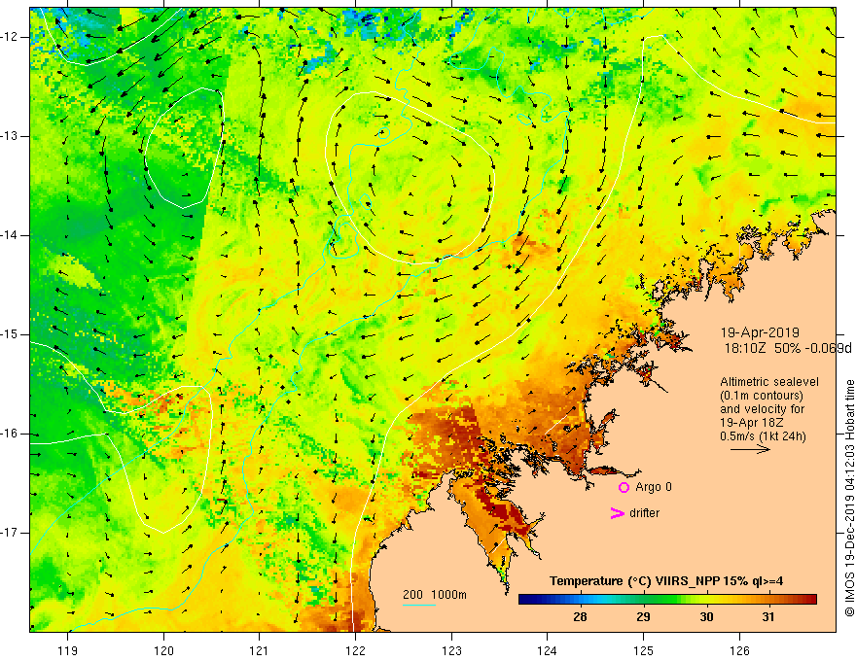Click the color bar label '30'

click(x=706, y=617)
